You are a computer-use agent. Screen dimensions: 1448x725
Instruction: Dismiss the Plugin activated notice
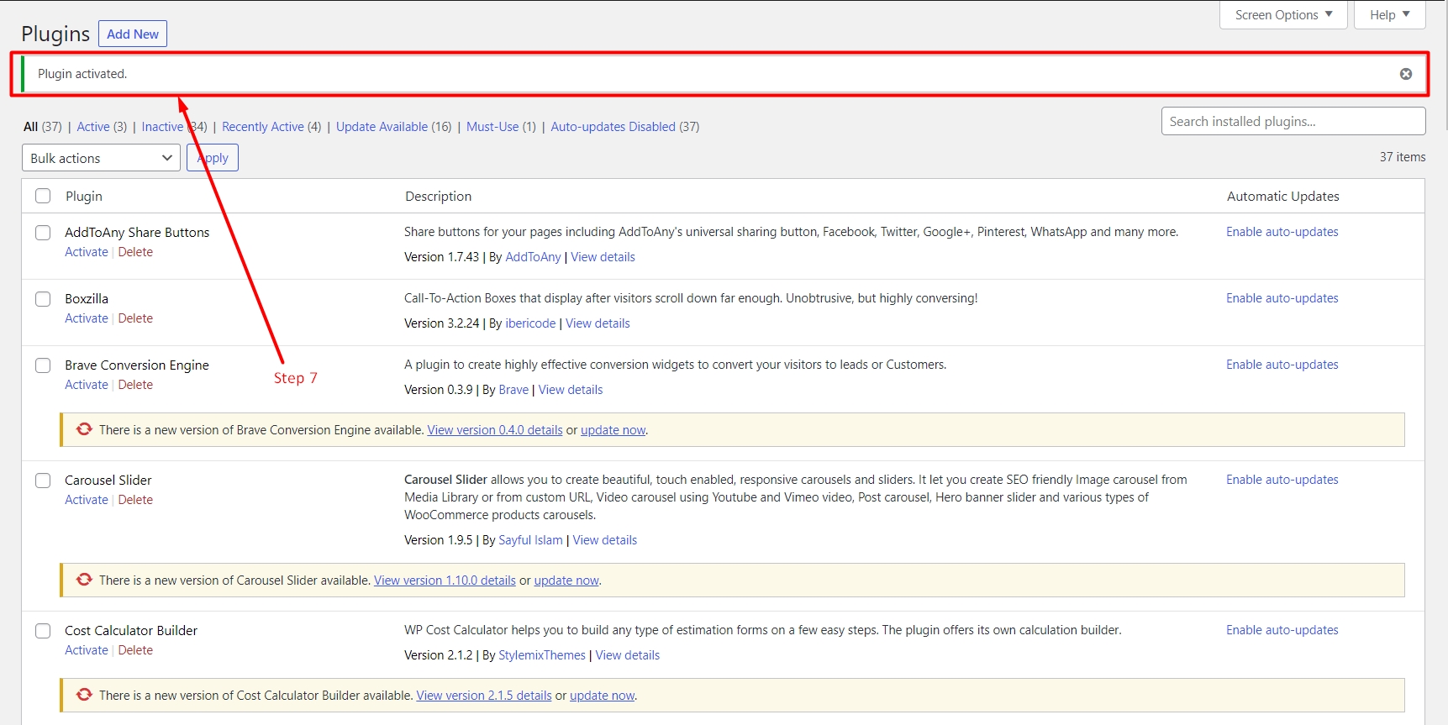(1405, 74)
